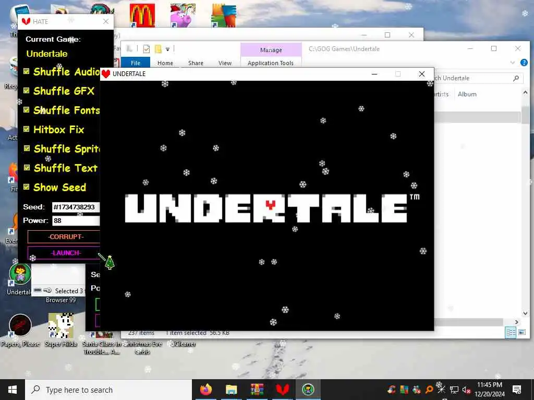Click the Explorer horizontal scrollbar right arrow
This screenshot has width=534, height=400.
pos(517,322)
